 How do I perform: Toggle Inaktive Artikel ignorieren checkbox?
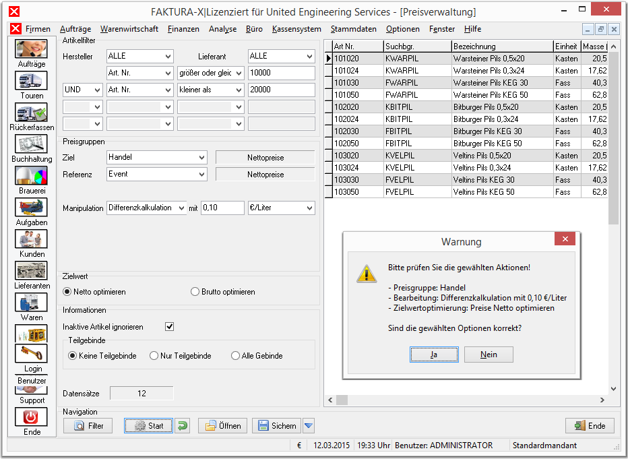pos(169,326)
